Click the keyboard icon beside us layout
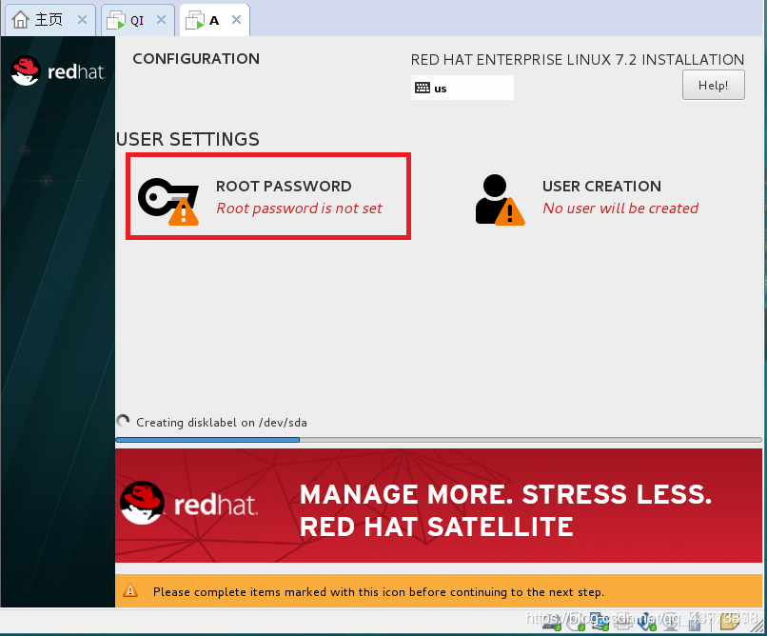 pos(423,88)
